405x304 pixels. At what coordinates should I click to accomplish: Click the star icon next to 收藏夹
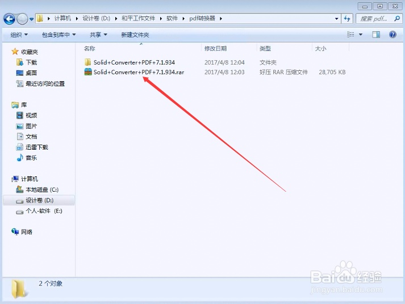[x=15, y=52]
